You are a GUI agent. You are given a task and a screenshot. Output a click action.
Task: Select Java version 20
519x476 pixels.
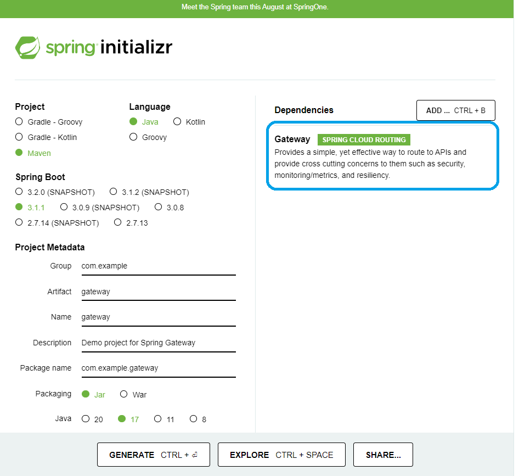coord(92,419)
